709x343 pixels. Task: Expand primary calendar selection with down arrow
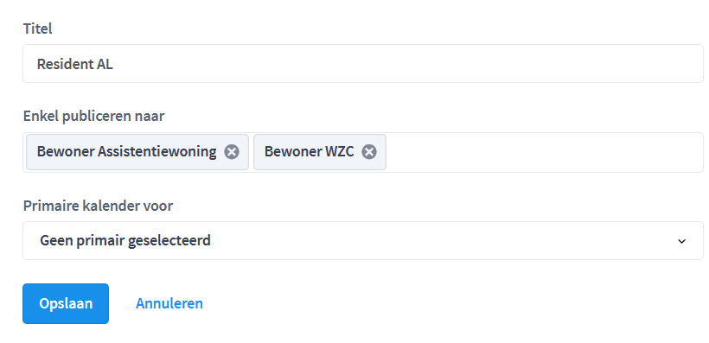click(x=681, y=241)
